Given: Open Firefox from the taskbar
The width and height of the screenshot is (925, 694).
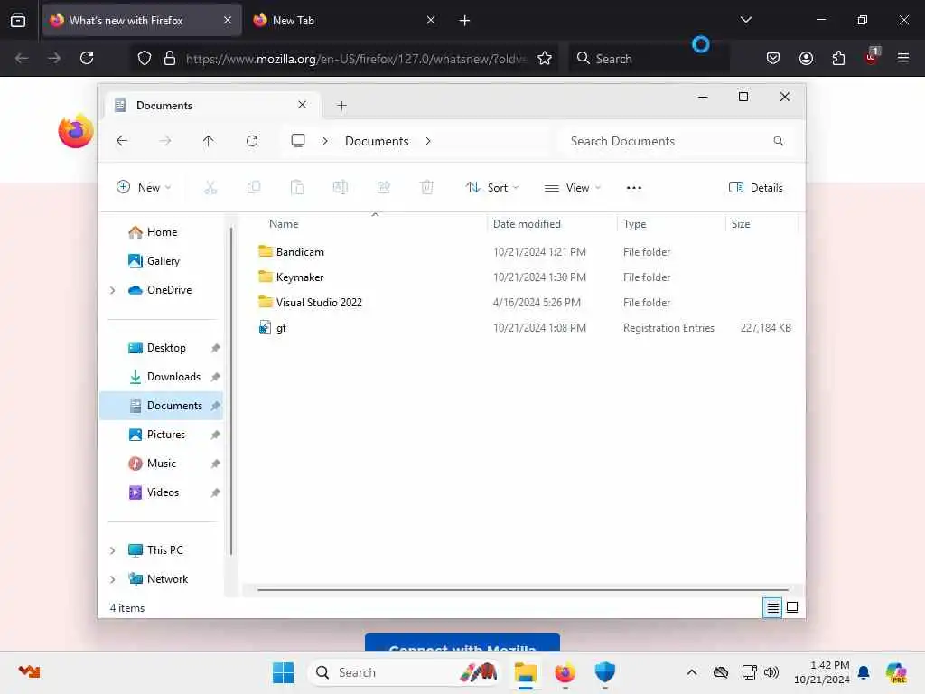Looking at the screenshot, I should pos(565,672).
